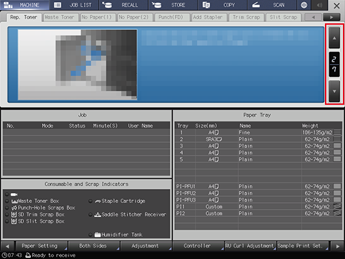Viewport: 345px width, 259px height.
Task: Switch to SCAN mode
Action: [x=272, y=5]
